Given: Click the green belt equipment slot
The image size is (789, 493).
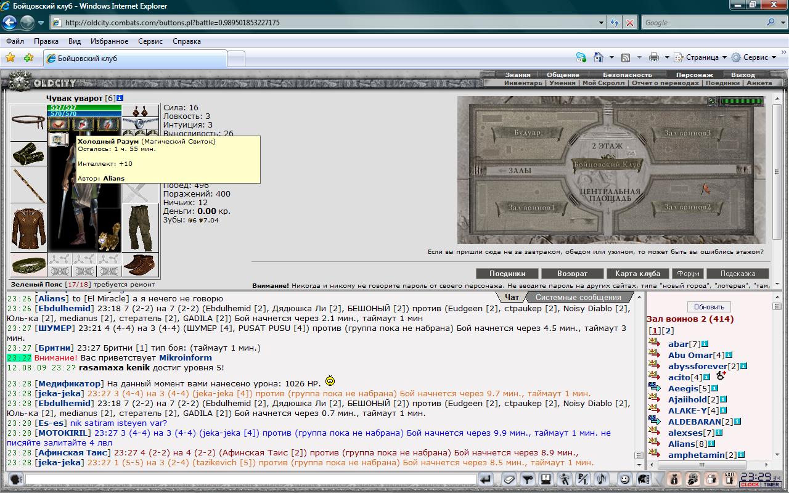Looking at the screenshot, I should (x=28, y=266).
